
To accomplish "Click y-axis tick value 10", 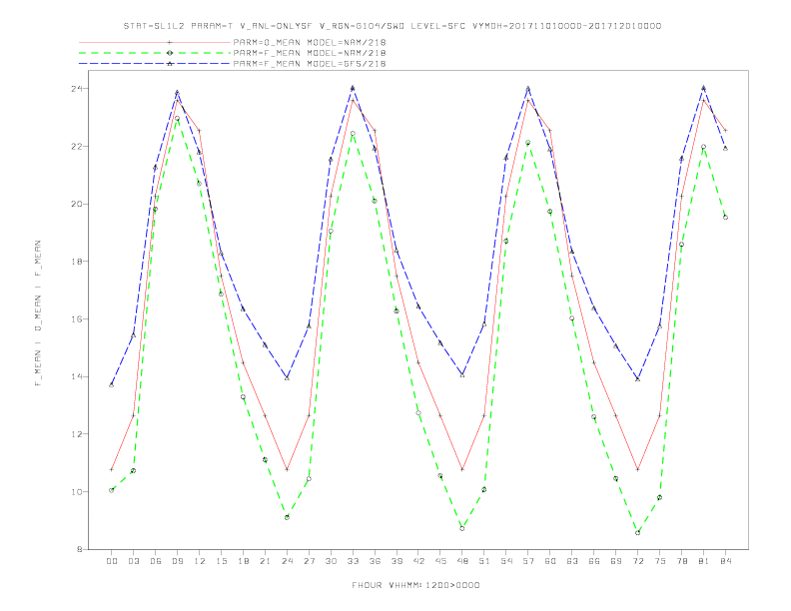I will pyautogui.click(x=77, y=491).
